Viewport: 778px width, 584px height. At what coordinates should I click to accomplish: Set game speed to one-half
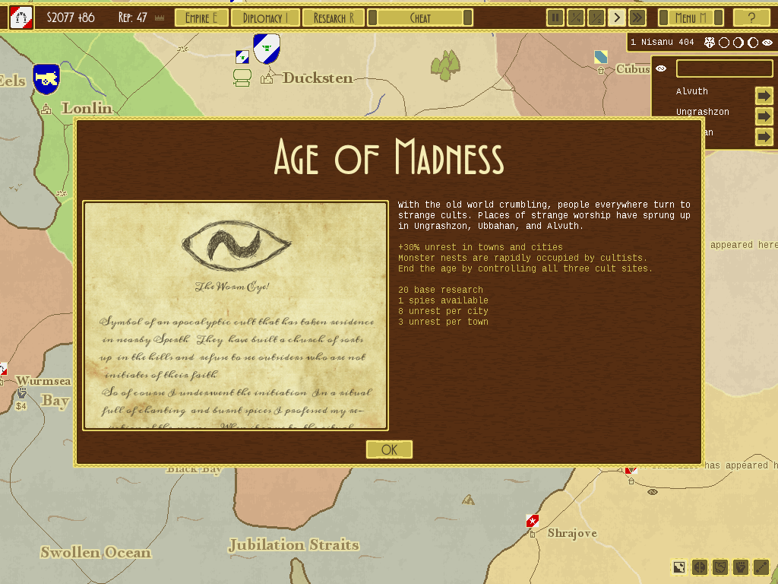(x=596, y=17)
